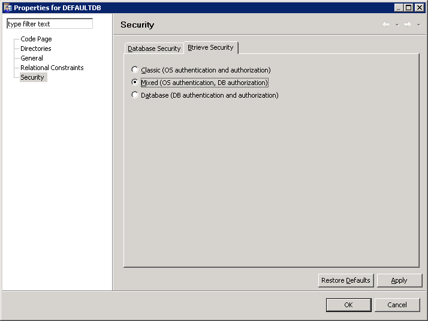Viewport: 428px width, 321px height.
Task: Click the Apply button
Action: tap(399, 280)
